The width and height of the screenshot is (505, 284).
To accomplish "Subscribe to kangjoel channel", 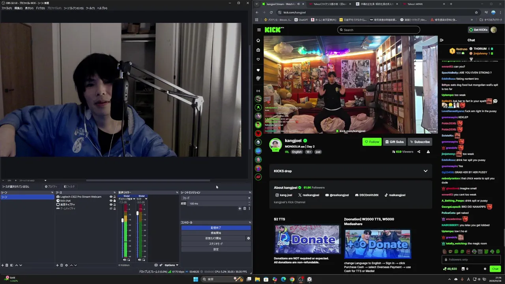I will pyautogui.click(x=420, y=142).
